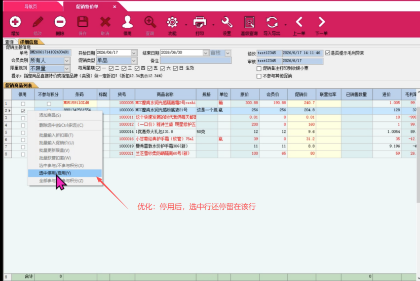The image size is (420, 281).
Task: Expand the 打印 dropdown arrow beside printer
Action: click(x=213, y=25)
